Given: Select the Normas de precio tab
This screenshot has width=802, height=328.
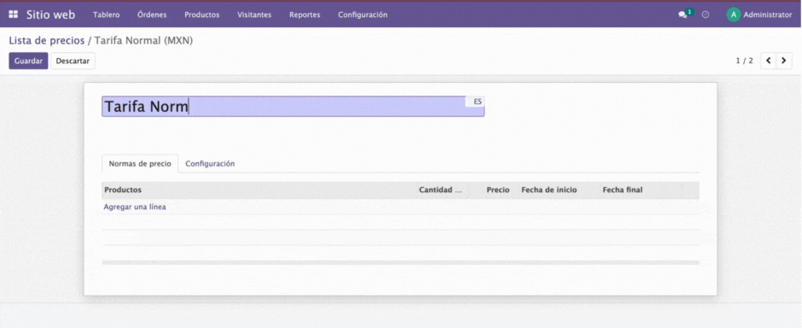Looking at the screenshot, I should pyautogui.click(x=140, y=164).
